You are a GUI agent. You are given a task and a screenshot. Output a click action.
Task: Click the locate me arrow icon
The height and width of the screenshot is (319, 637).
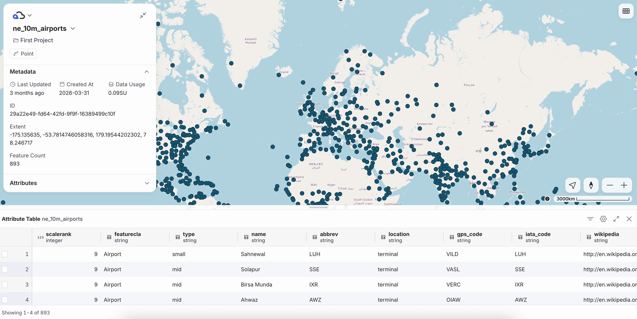point(573,185)
